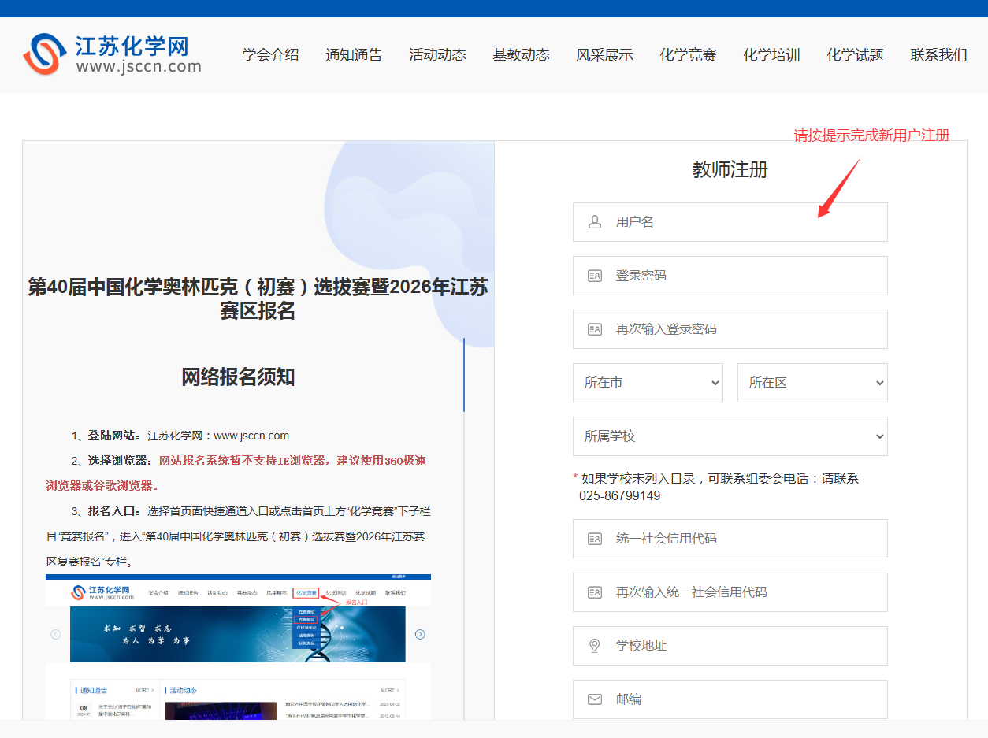Click the card icon beside 统一社会信用代码
Screen dimensions: 988x738
(x=595, y=539)
